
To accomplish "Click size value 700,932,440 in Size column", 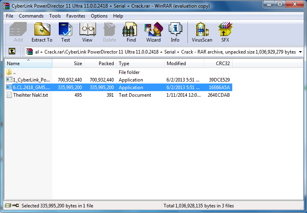I will (x=70, y=80).
